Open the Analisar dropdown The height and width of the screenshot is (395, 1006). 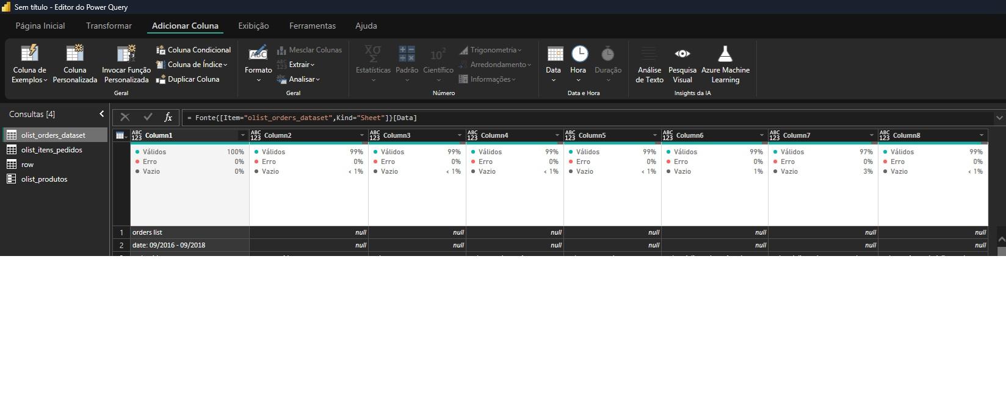click(299, 79)
